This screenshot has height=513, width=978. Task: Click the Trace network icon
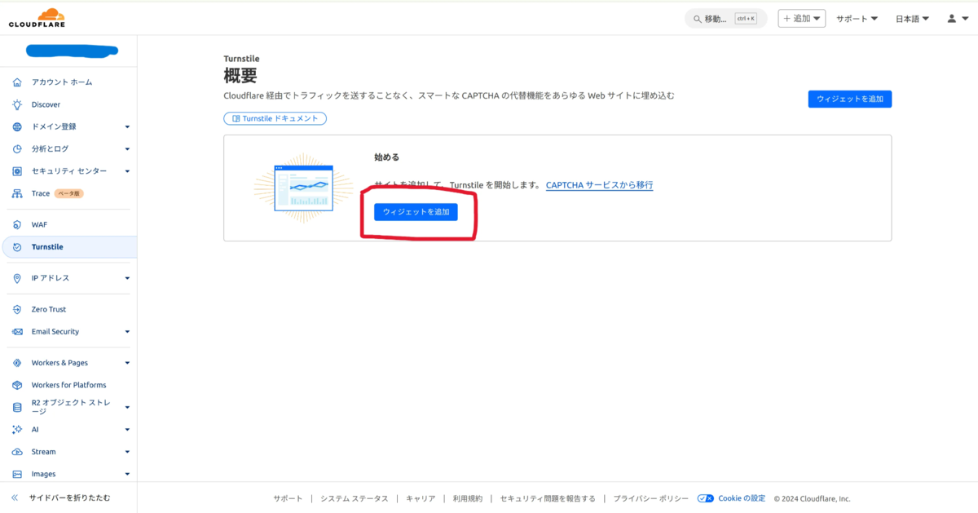click(x=17, y=194)
